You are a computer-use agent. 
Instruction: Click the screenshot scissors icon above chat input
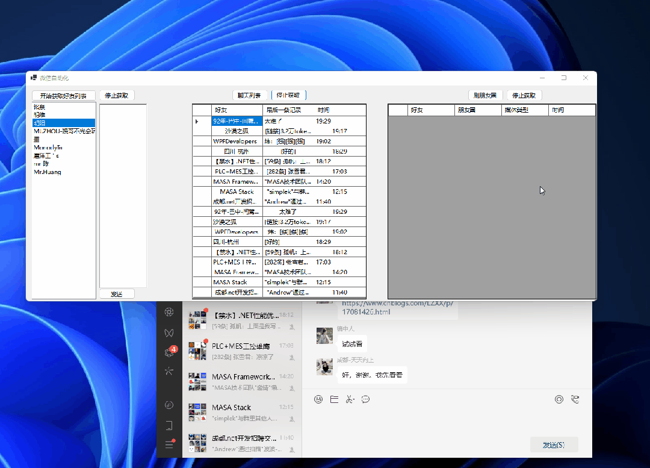[350, 399]
